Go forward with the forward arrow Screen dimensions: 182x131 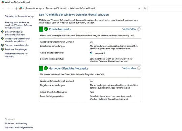tap(8, 8)
